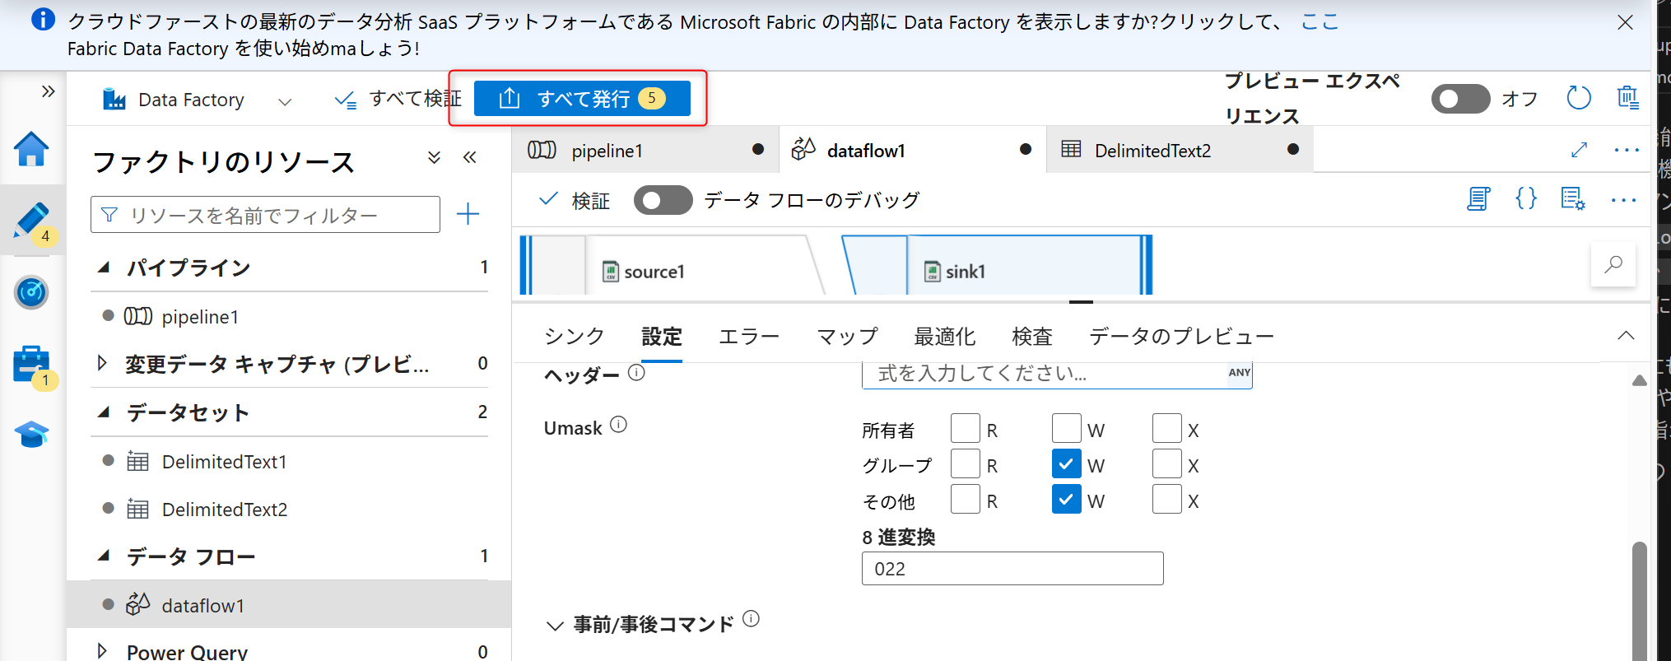Open the Learning center graduation cap

click(31, 434)
